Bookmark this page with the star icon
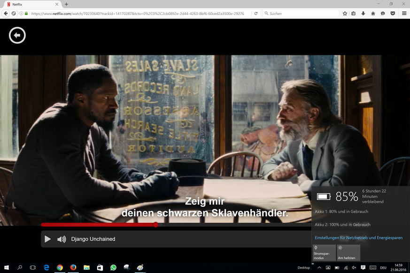 345,13
